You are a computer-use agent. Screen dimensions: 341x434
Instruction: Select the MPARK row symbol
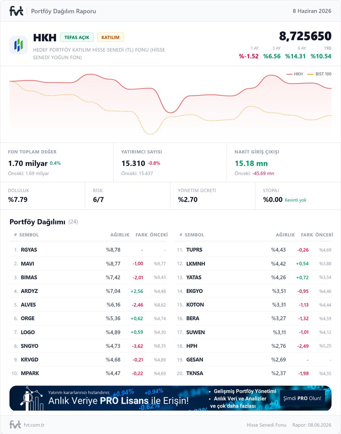(30, 373)
